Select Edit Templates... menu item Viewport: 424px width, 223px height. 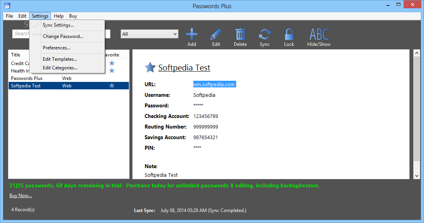click(x=67, y=59)
